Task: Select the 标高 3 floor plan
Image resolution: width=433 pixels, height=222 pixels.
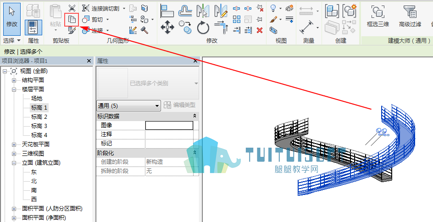Action: [x=39, y=126]
